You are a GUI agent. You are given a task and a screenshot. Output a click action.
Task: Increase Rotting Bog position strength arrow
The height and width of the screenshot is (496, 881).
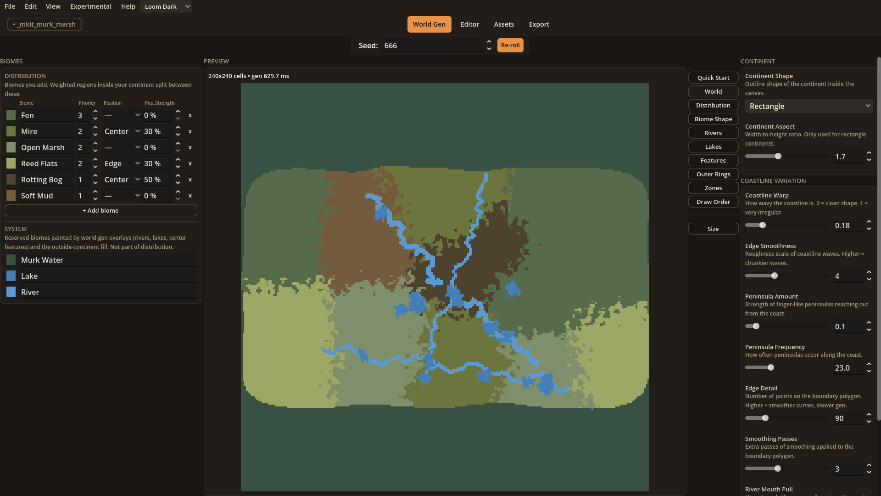tap(178, 176)
